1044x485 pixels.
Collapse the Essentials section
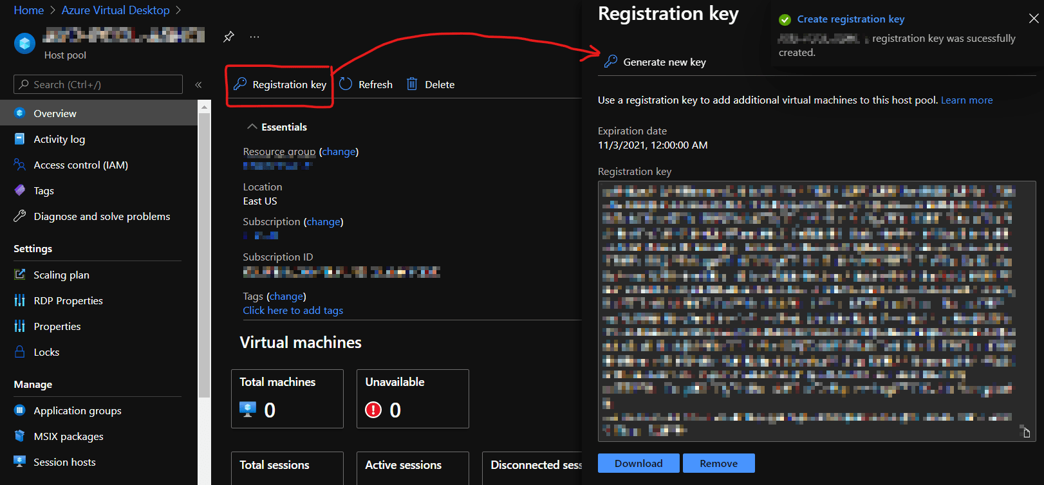coord(252,127)
